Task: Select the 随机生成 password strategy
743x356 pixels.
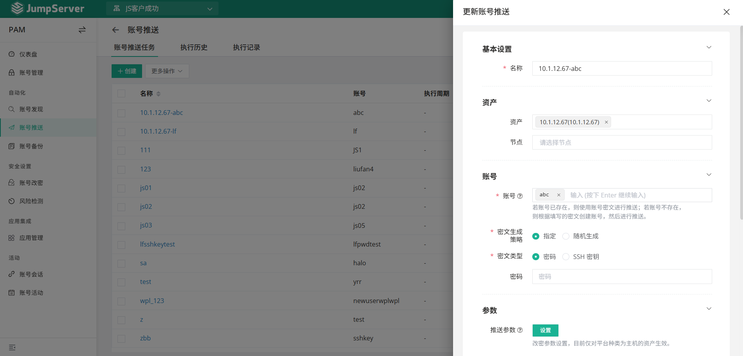Action: [x=566, y=236]
